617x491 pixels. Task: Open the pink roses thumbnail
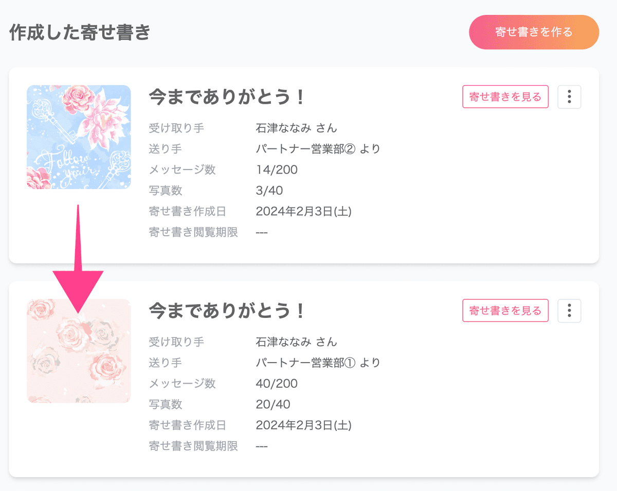pyautogui.click(x=79, y=351)
